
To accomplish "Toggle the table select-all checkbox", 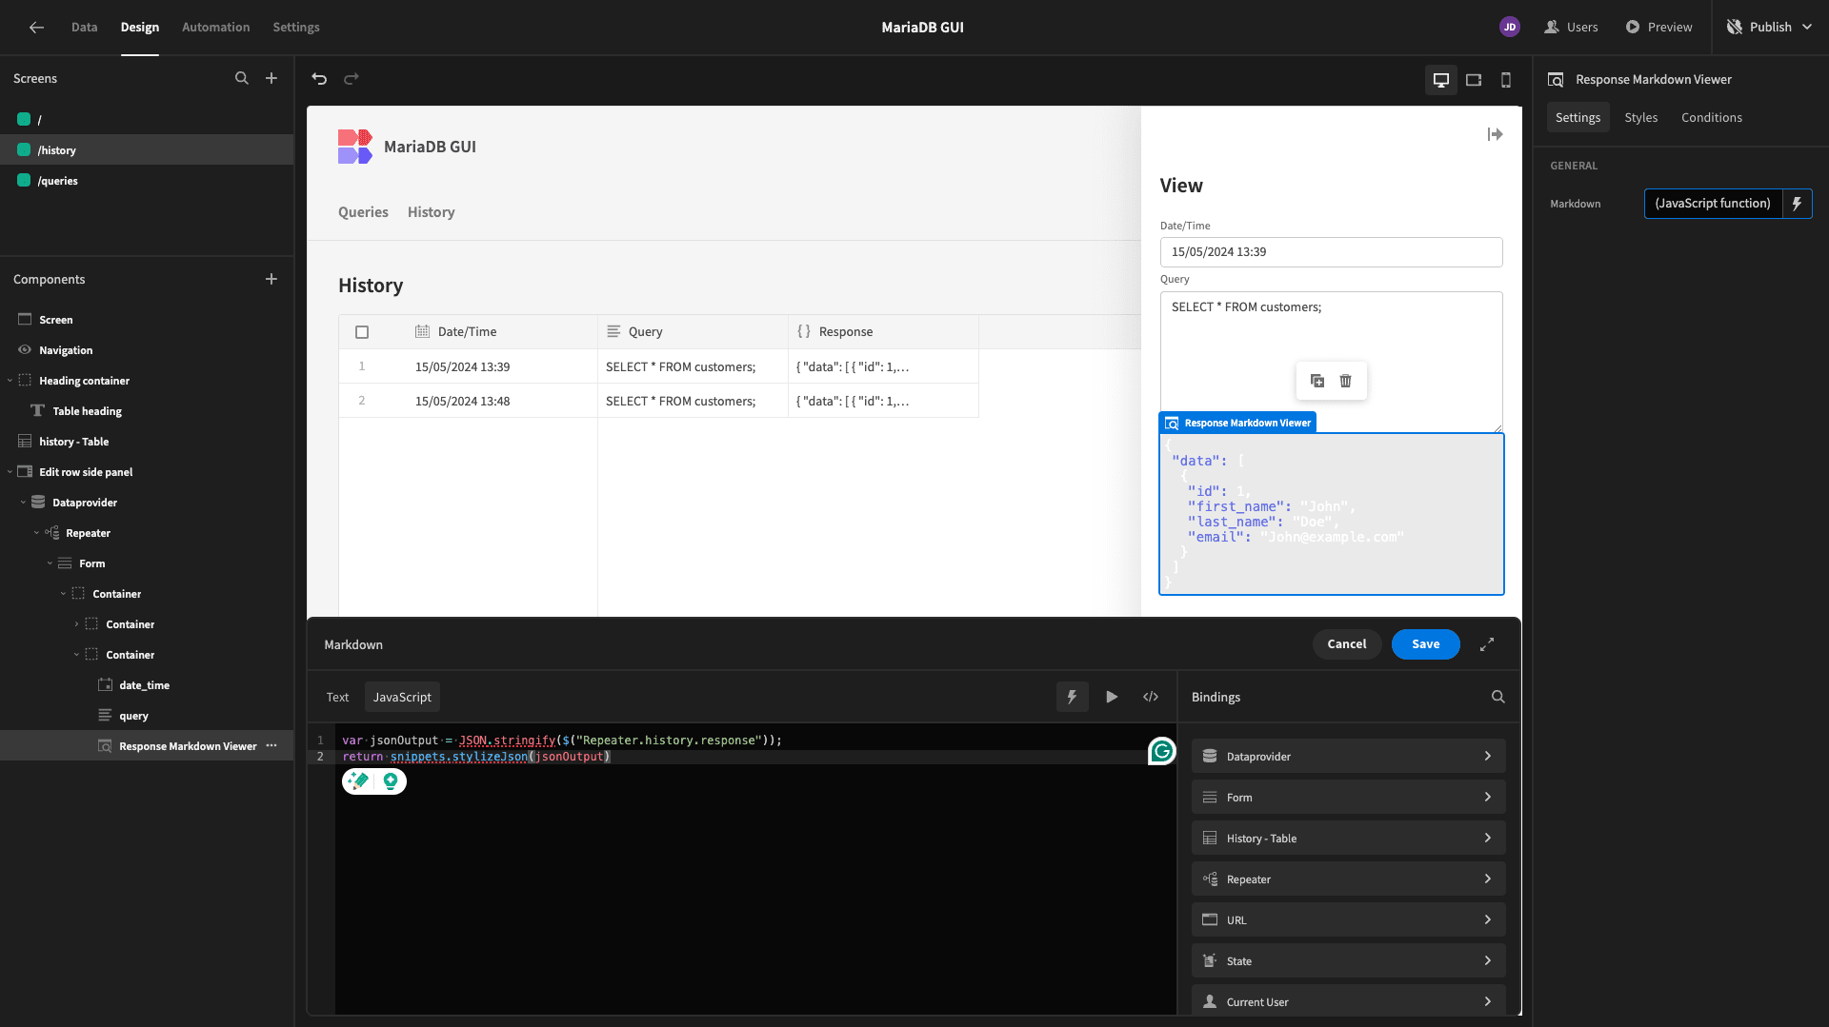I will (362, 332).
